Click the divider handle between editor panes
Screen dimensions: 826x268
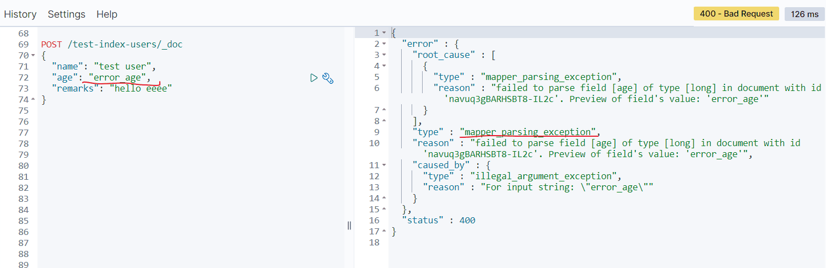pyautogui.click(x=349, y=225)
